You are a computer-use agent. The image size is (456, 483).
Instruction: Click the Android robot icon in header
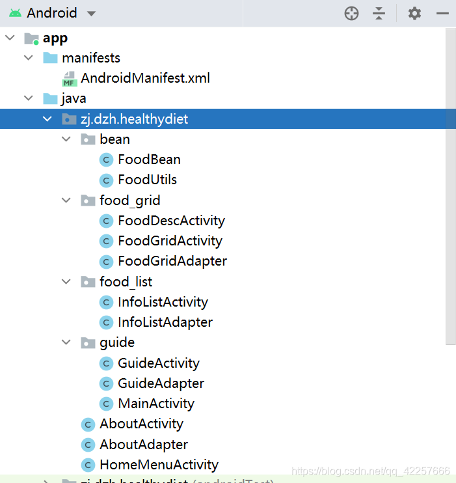[15, 13]
